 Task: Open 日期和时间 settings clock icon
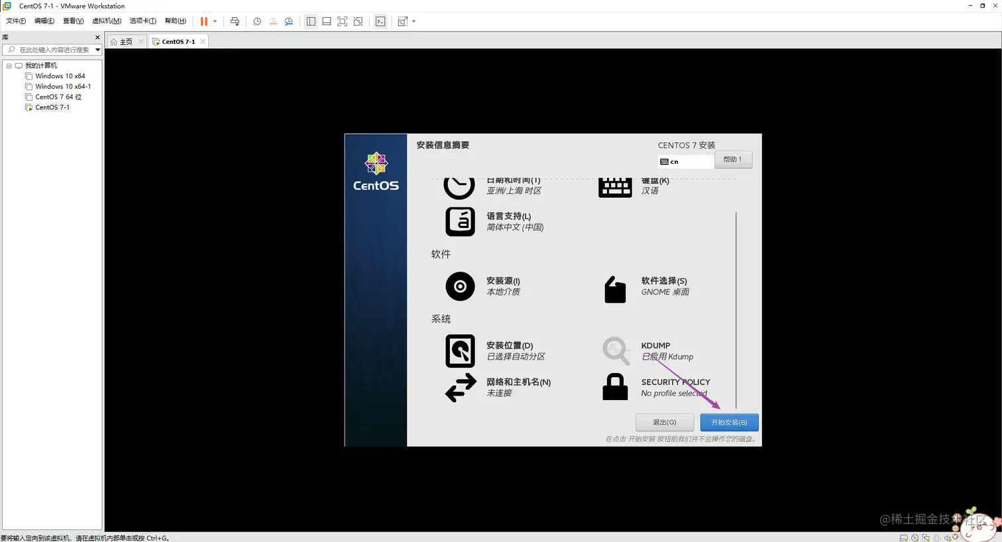click(459, 187)
